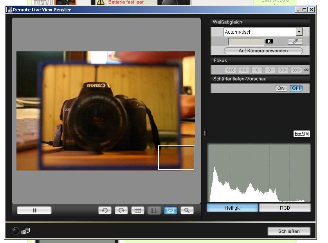The image size is (328, 243).
Task: Zoom the live view with the magnifier icon
Action: 187,210
